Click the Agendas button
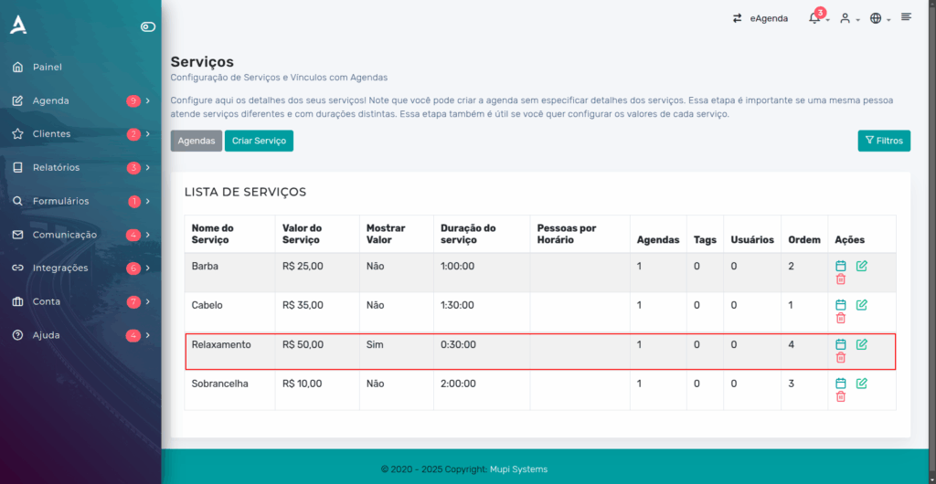 point(197,142)
